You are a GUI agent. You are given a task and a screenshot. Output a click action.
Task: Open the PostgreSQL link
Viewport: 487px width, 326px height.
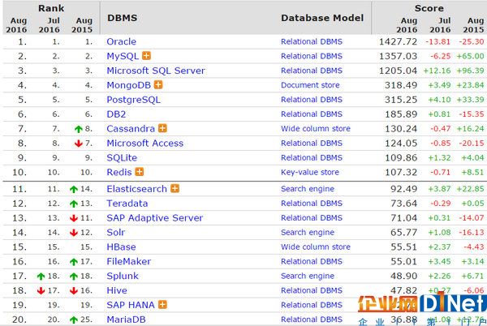[134, 100]
